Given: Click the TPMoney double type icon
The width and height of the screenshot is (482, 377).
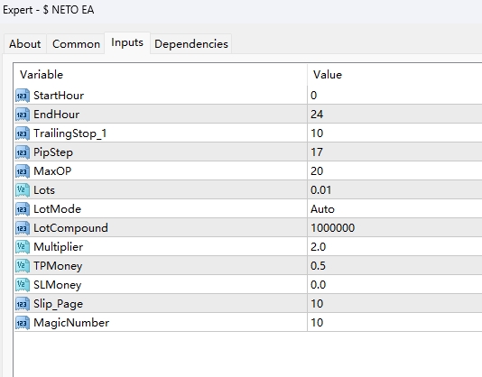Looking at the screenshot, I should point(23,266).
